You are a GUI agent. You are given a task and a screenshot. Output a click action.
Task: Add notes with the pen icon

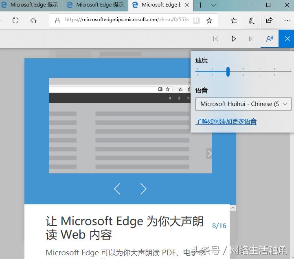[251, 20]
